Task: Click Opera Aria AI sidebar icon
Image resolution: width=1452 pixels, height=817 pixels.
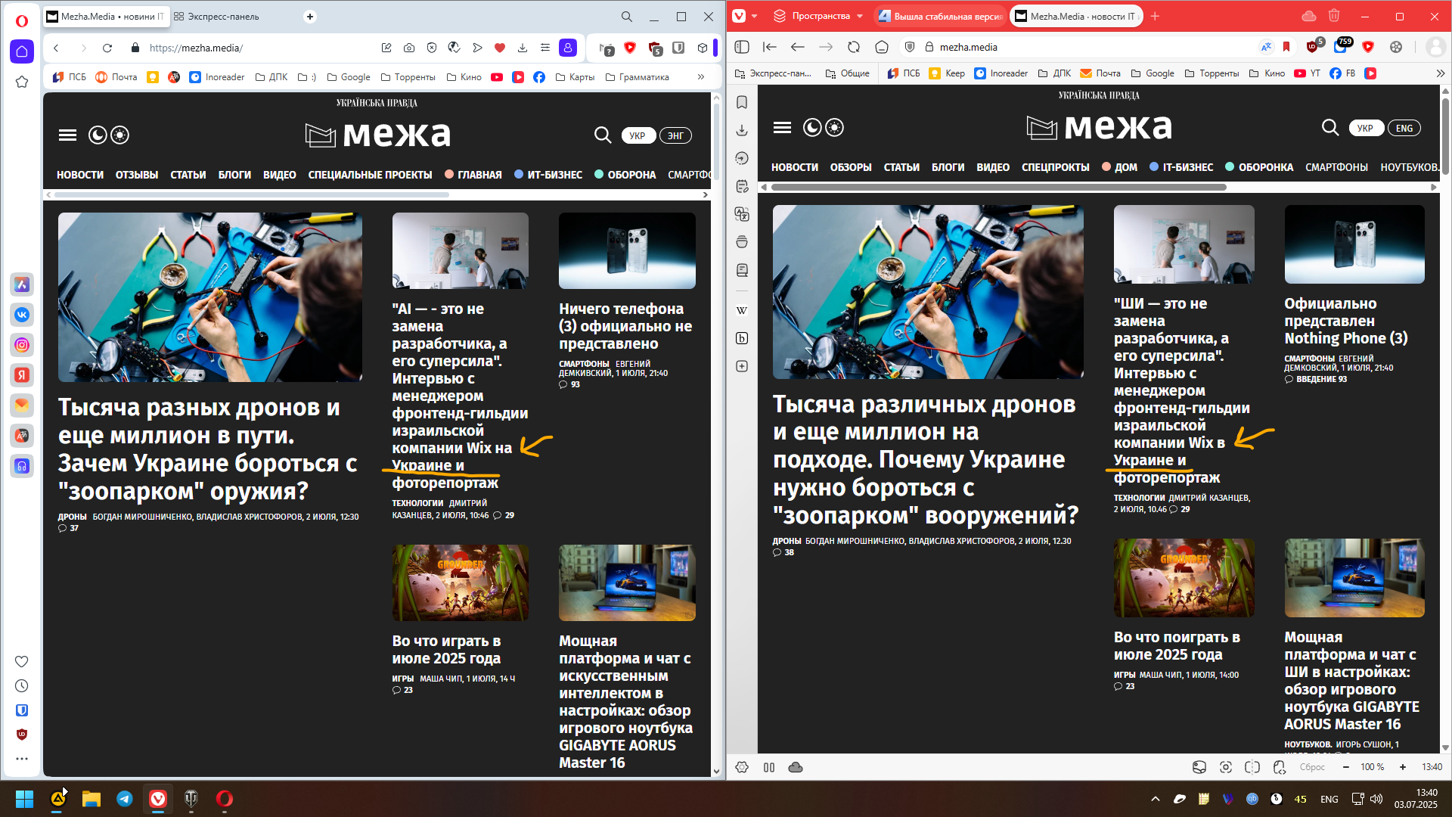Action: pyautogui.click(x=22, y=284)
